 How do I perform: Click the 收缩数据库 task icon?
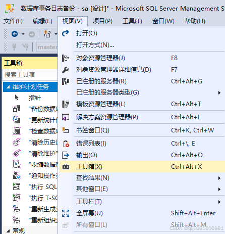[x=17, y=164]
